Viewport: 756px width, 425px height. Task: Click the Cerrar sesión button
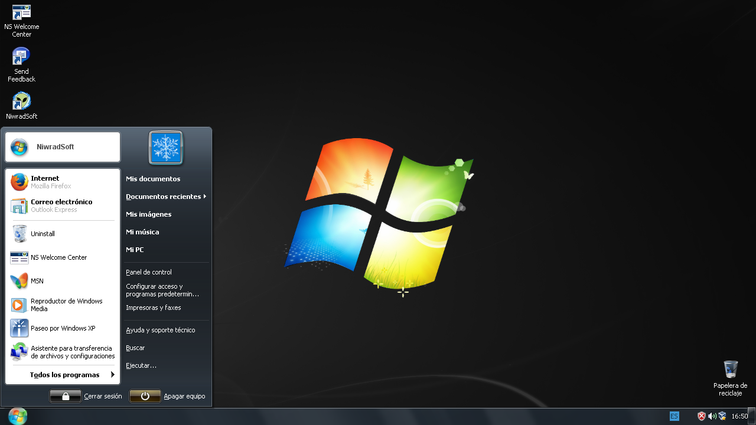click(86, 396)
